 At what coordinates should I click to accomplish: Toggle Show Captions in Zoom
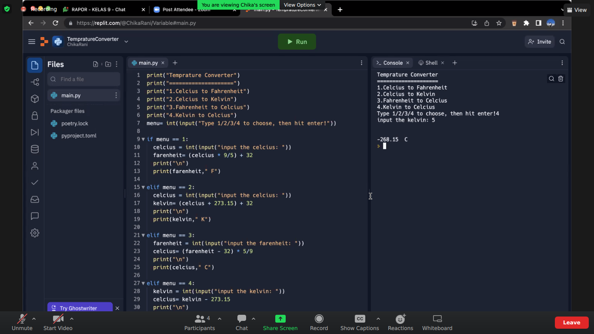(360, 322)
